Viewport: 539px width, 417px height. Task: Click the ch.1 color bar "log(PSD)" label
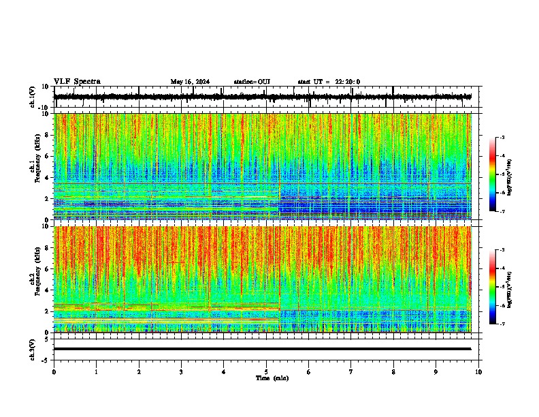point(509,178)
